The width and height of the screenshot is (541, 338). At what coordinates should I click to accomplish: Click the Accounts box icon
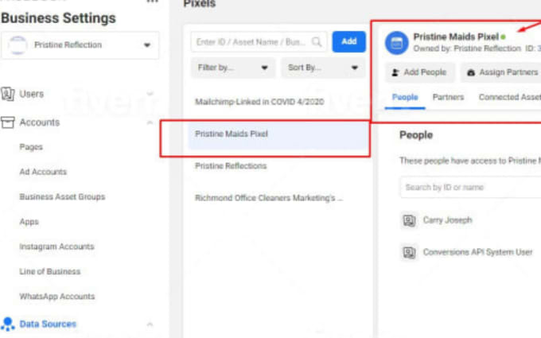pyautogui.click(x=7, y=122)
